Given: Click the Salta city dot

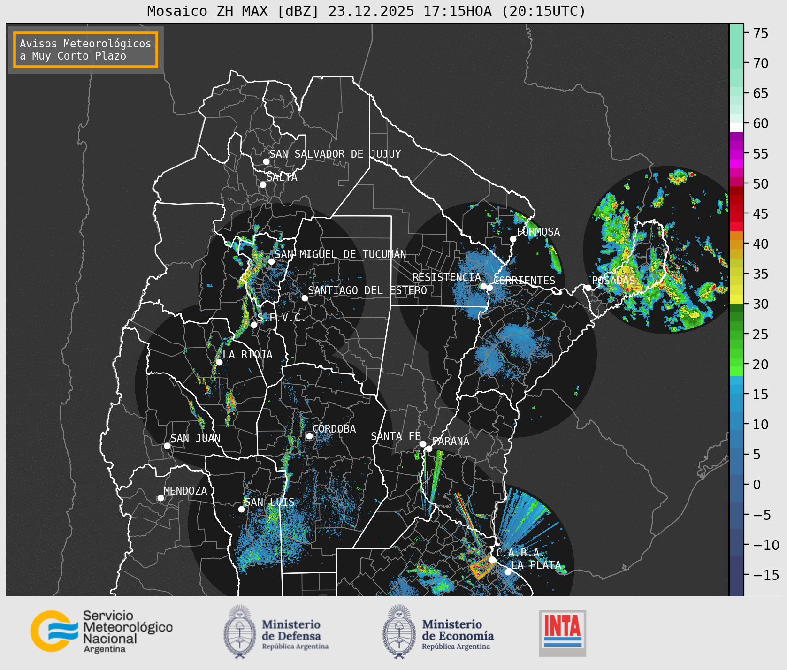Looking at the screenshot, I should (x=263, y=184).
